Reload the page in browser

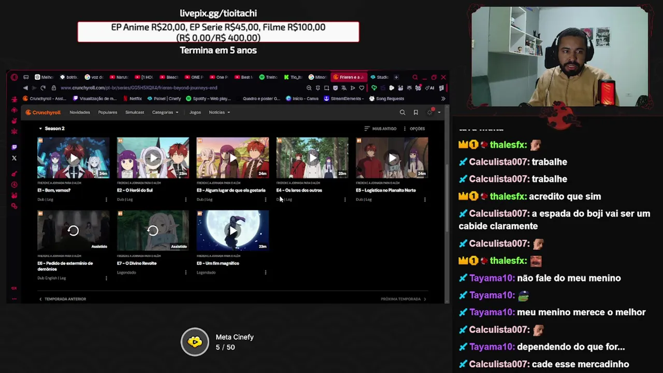pos(43,88)
